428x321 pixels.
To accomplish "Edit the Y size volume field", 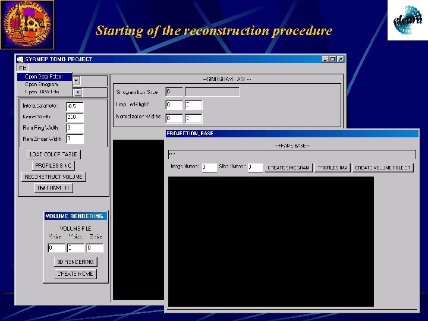I will (75, 248).
